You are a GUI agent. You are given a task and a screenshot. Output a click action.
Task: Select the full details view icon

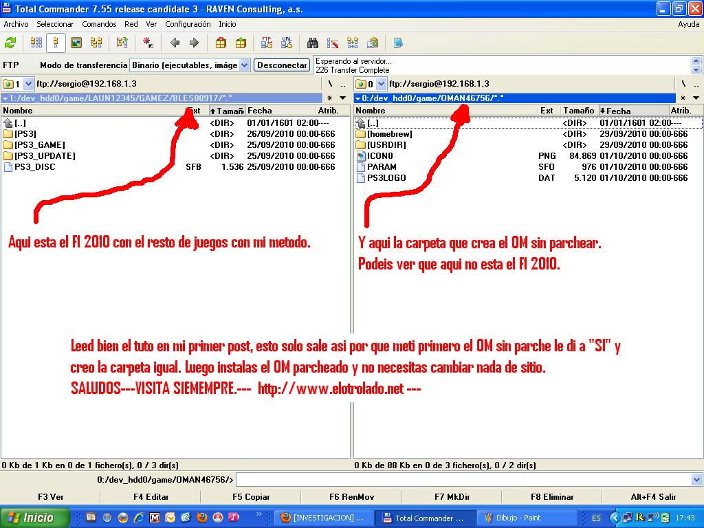tap(56, 43)
